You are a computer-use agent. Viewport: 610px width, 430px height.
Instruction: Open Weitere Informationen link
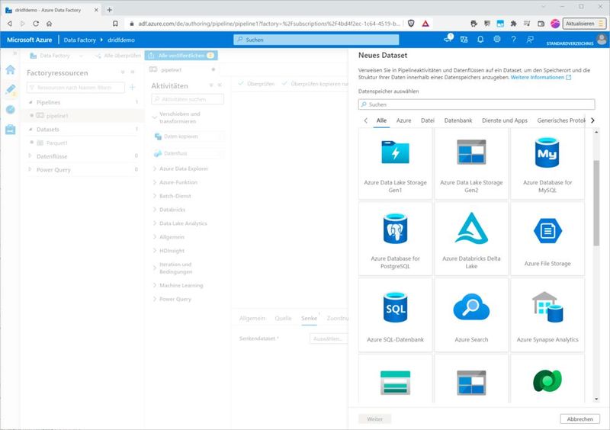click(x=541, y=78)
